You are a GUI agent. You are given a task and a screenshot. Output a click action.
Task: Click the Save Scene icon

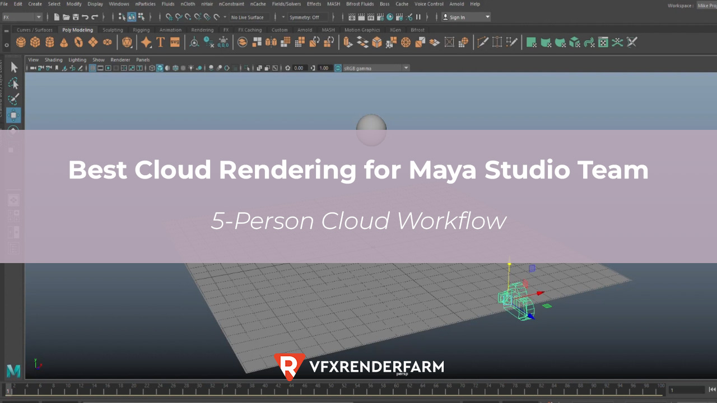click(x=75, y=17)
